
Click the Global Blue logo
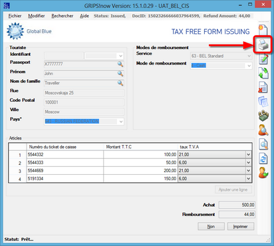tap(29, 31)
